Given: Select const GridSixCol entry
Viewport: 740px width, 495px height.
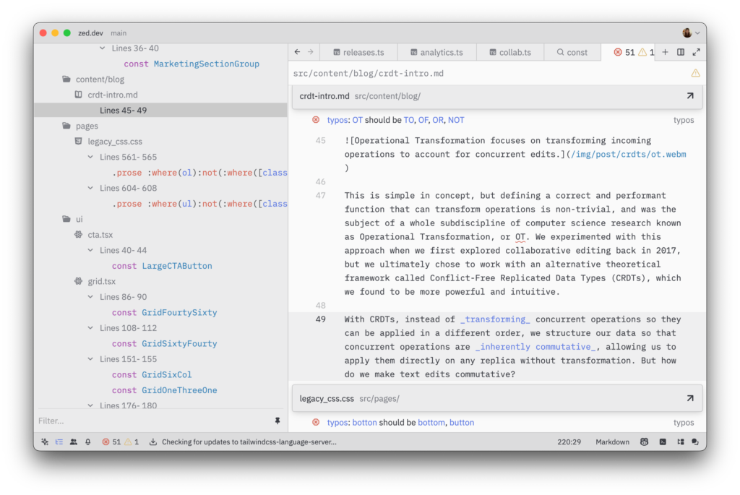Looking at the screenshot, I should [152, 374].
